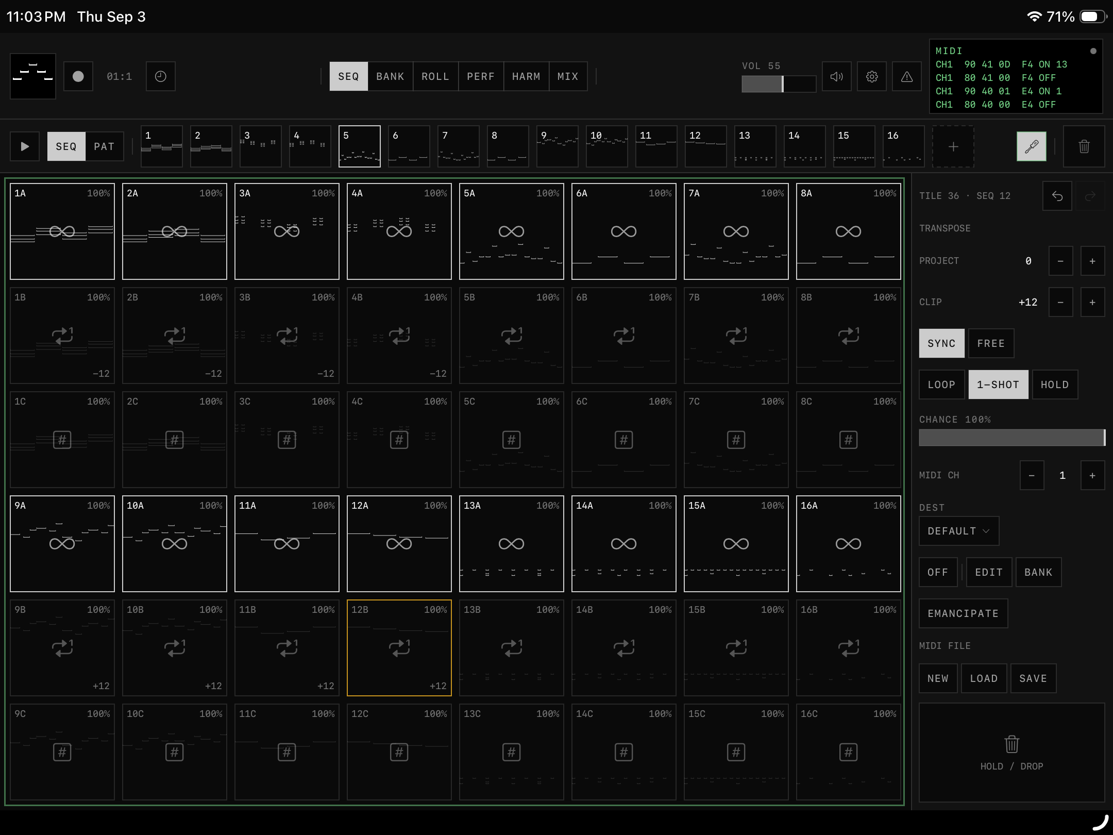Select sequence thumbnail 1

tap(162, 146)
